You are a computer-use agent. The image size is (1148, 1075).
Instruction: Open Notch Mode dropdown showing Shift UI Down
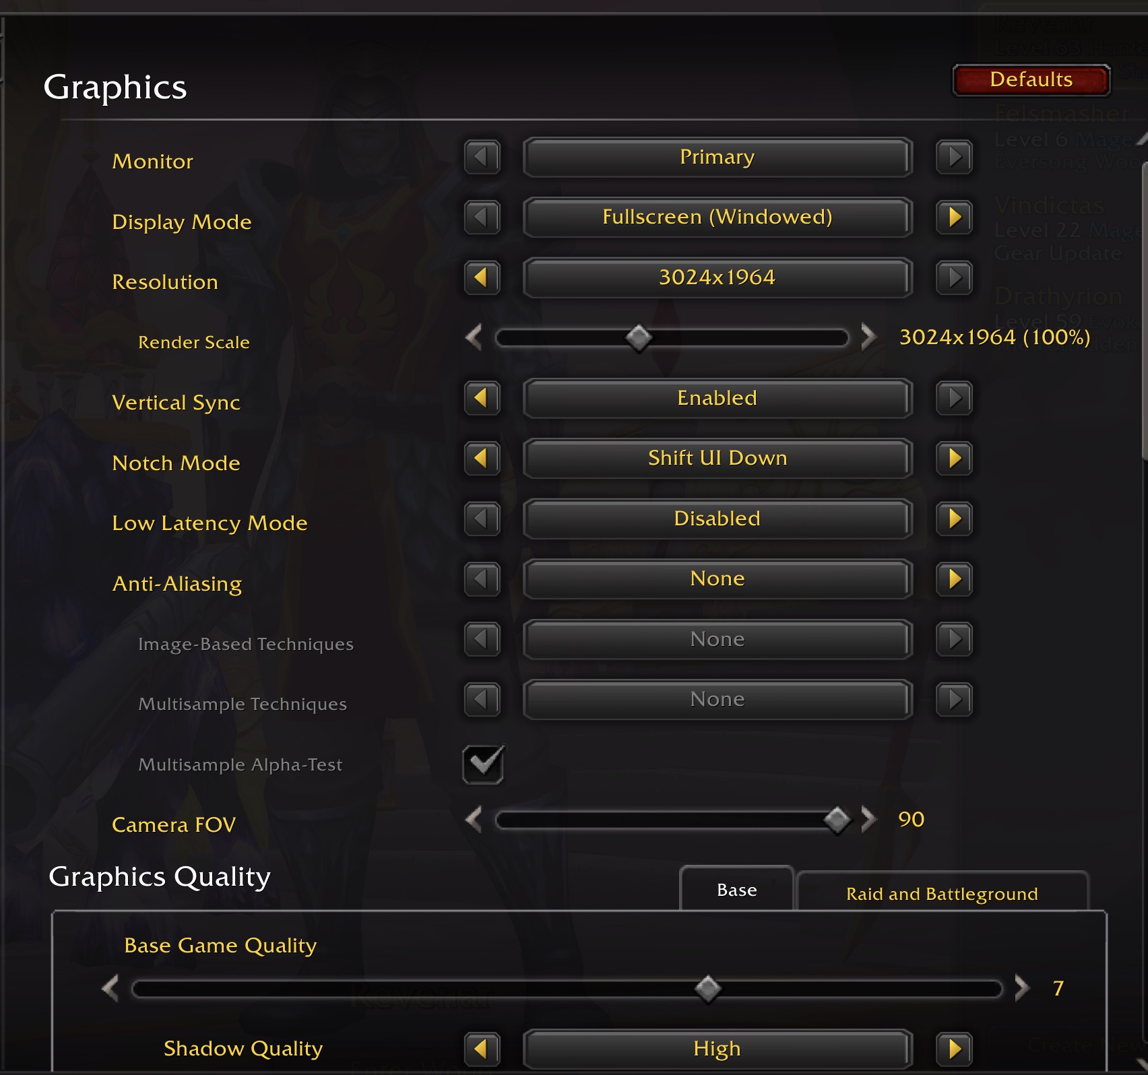click(717, 458)
